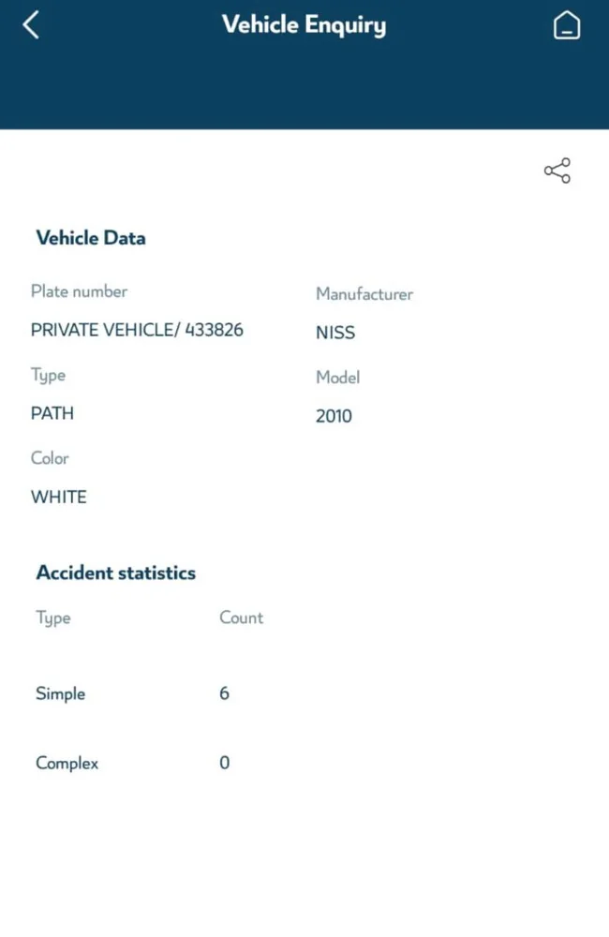
Task: Select the model year 2010
Action: pos(334,416)
